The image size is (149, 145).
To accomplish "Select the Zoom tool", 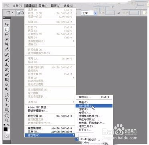I will pyautogui.click(x=6, y=120).
